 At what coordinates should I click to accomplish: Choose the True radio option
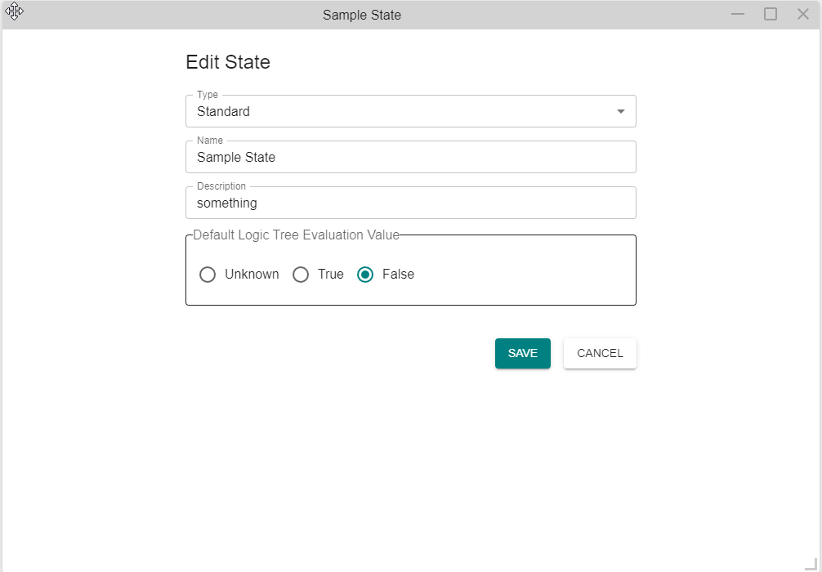click(x=301, y=275)
